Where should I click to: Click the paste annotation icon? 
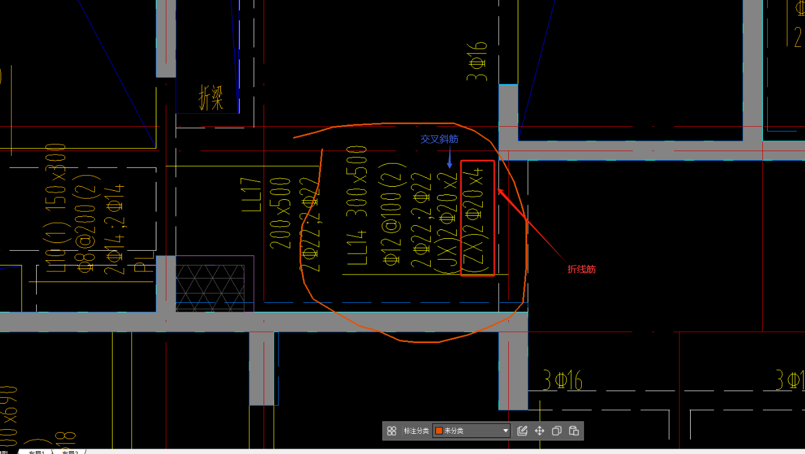point(573,431)
